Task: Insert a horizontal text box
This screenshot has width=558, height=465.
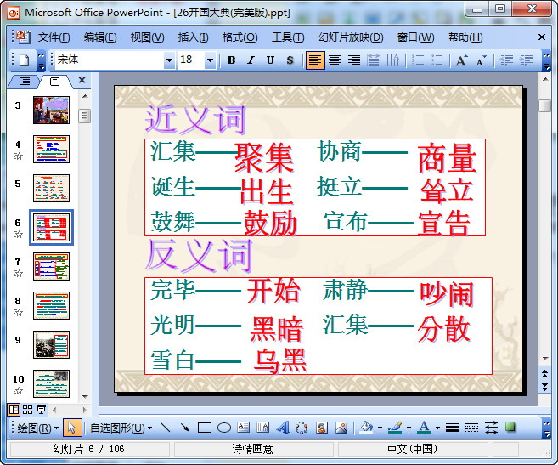Action: click(244, 428)
